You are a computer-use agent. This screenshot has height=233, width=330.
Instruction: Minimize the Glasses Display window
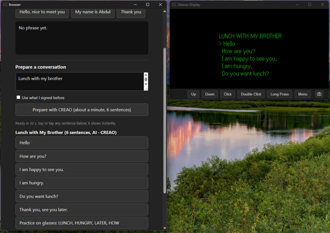(297, 5)
